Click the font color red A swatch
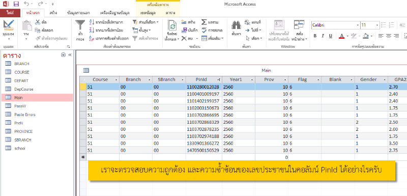This screenshot has width=407, height=196. coord(341,36)
